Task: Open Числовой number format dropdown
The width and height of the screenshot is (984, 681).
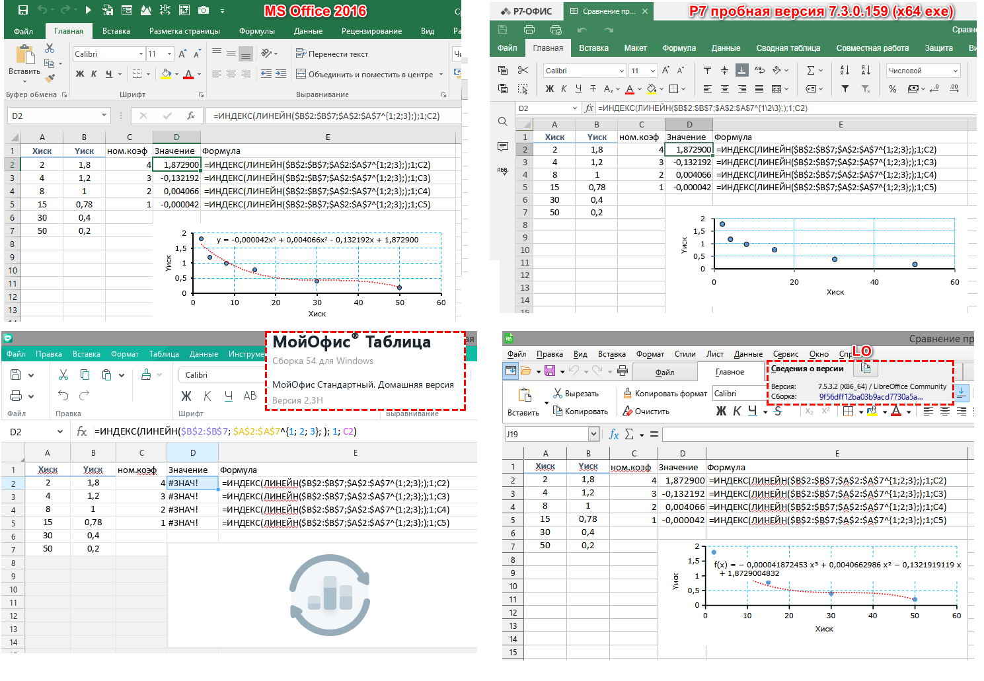Action: coord(923,71)
